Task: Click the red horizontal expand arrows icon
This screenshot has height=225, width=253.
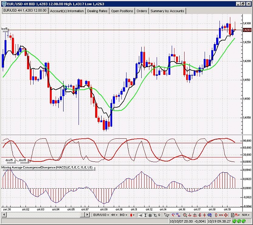Action: [195, 215]
